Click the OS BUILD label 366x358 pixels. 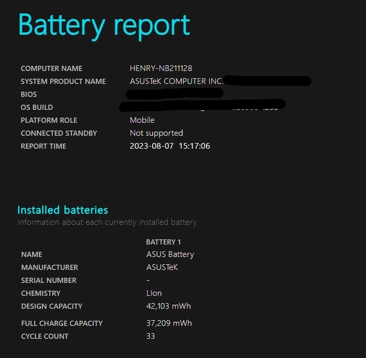tap(37, 107)
